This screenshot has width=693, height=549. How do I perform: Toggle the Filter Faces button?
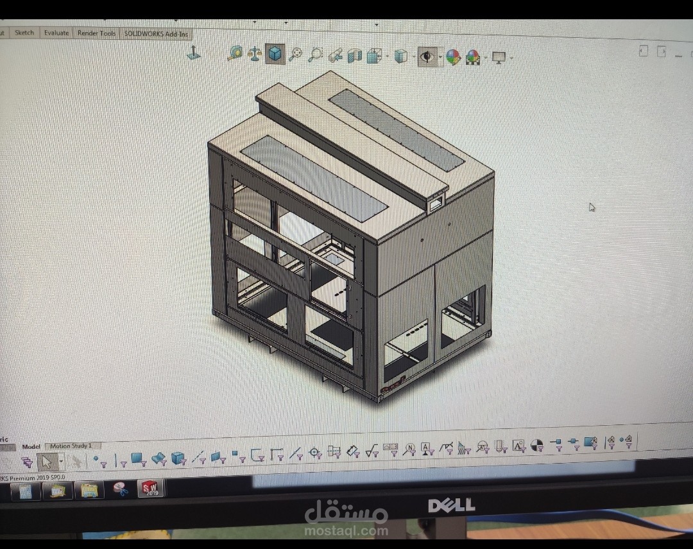coord(139,459)
